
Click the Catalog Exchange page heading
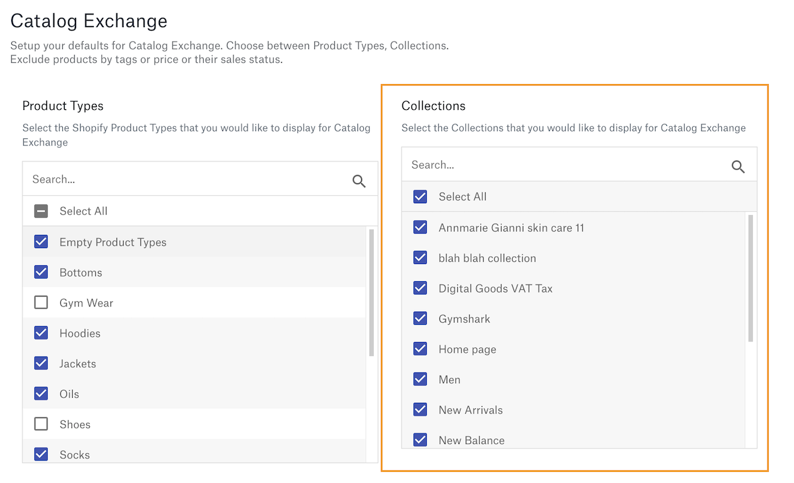[89, 21]
